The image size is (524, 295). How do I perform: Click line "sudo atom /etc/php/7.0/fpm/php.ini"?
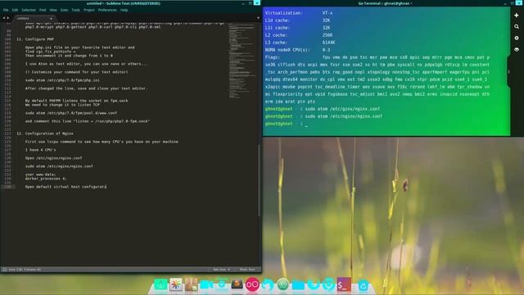tap(62, 80)
